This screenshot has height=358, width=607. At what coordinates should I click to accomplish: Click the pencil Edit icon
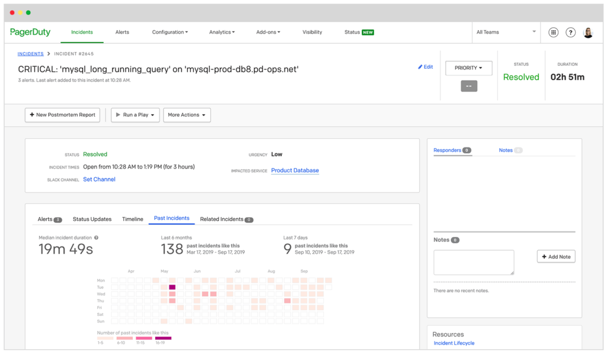(420, 67)
